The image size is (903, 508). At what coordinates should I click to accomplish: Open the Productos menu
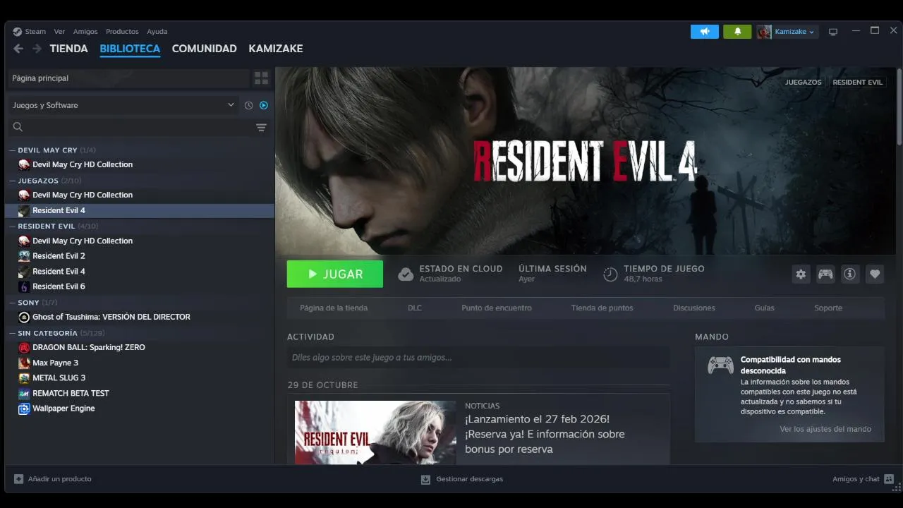coord(122,32)
